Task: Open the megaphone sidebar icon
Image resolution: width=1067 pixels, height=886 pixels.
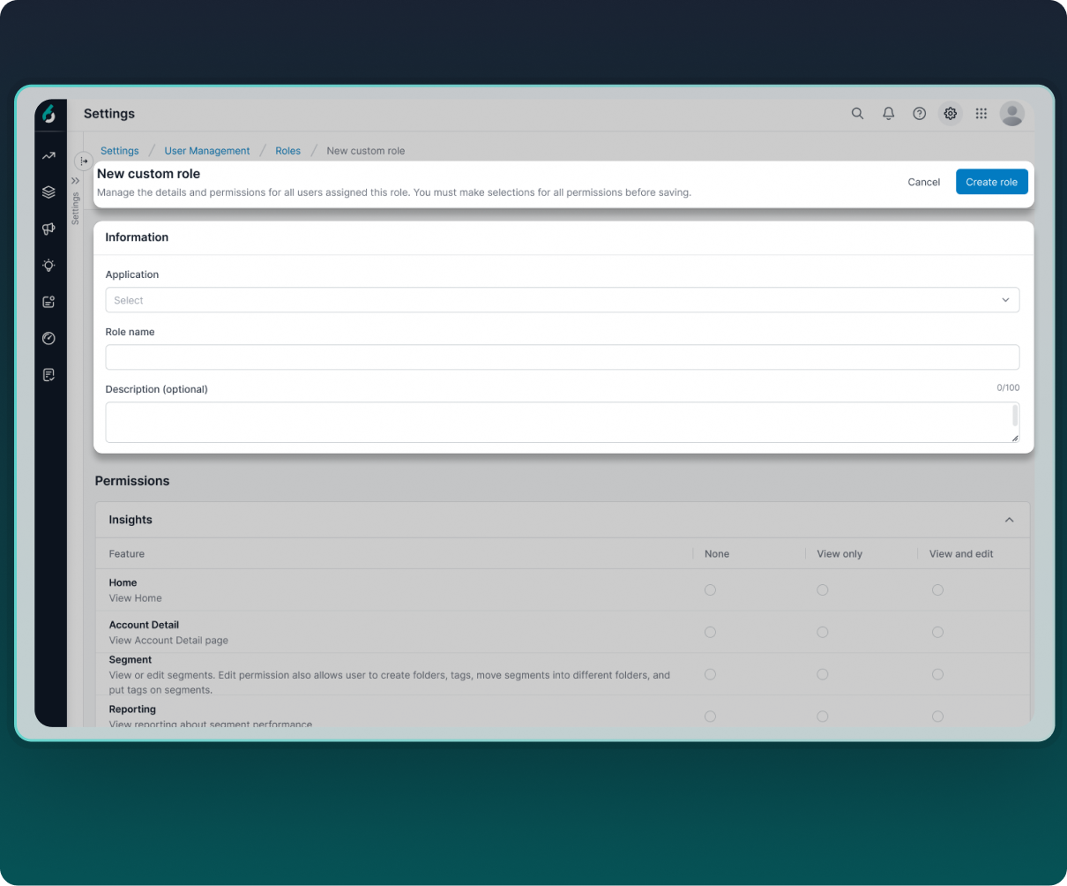Action: pyautogui.click(x=48, y=229)
